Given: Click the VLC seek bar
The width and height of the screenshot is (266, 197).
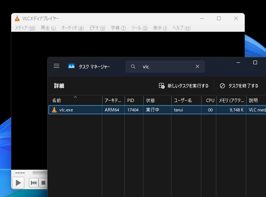Looking at the screenshot, I should pos(40,173).
